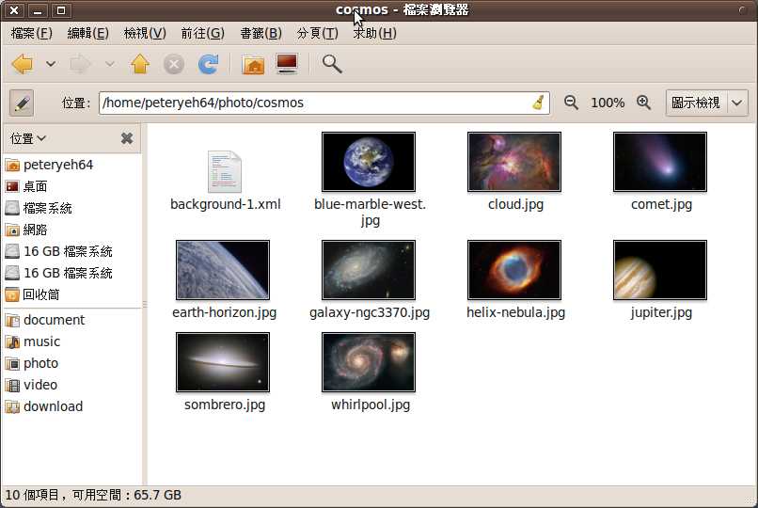Open the back history dropdown arrow
Viewport: 758px width, 508px height.
pyautogui.click(x=50, y=64)
